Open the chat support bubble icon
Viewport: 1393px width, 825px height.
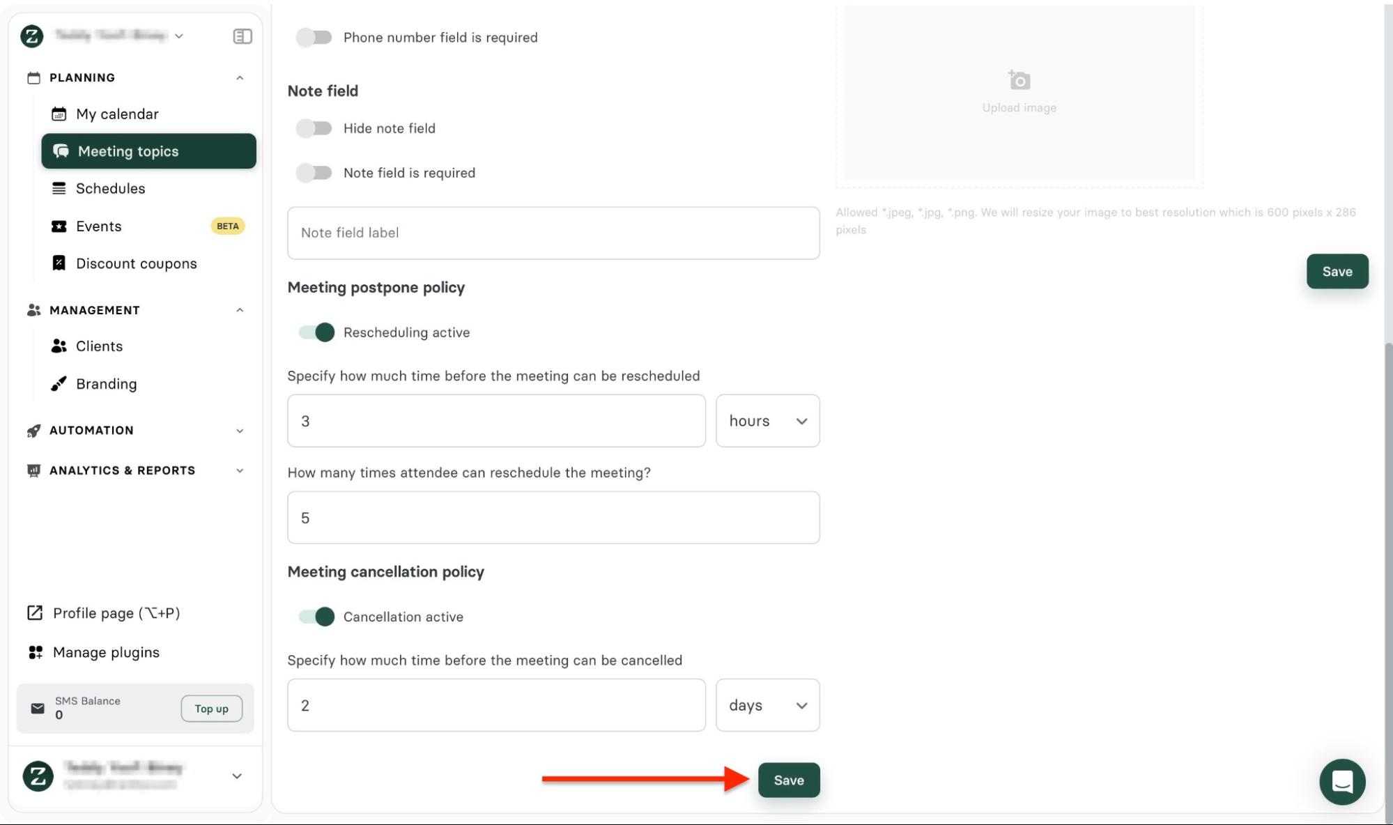tap(1341, 781)
